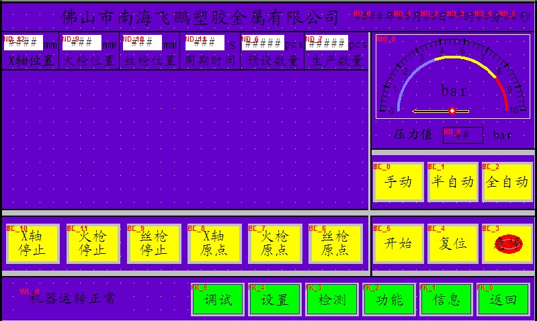Open the 调试 debug screen

[x=218, y=300]
